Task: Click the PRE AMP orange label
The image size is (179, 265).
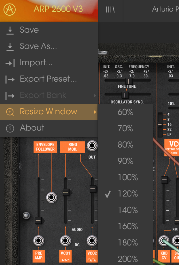Action: click(39, 256)
